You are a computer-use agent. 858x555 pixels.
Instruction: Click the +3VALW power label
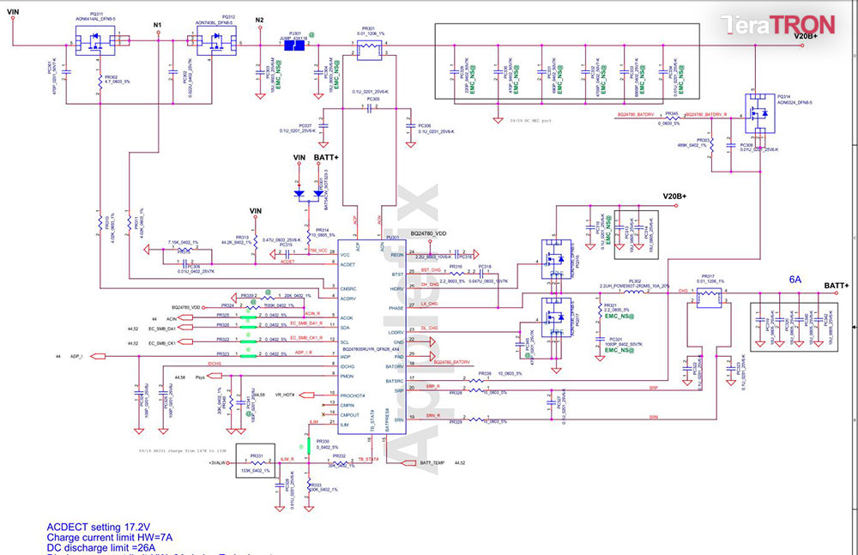217,463
